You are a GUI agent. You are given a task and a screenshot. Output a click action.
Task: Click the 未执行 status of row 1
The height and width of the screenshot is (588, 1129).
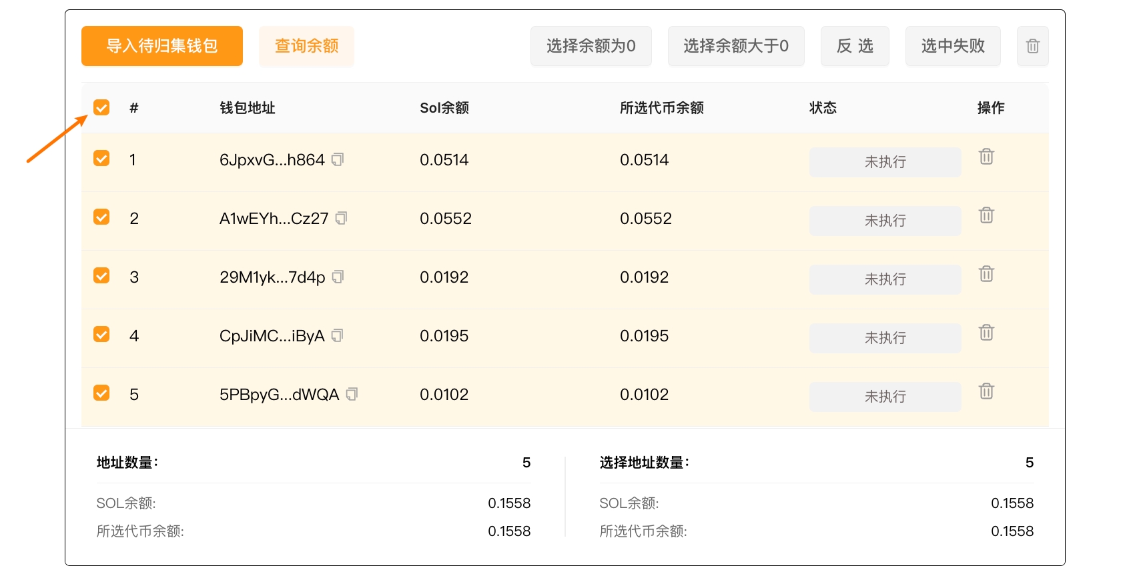click(885, 162)
